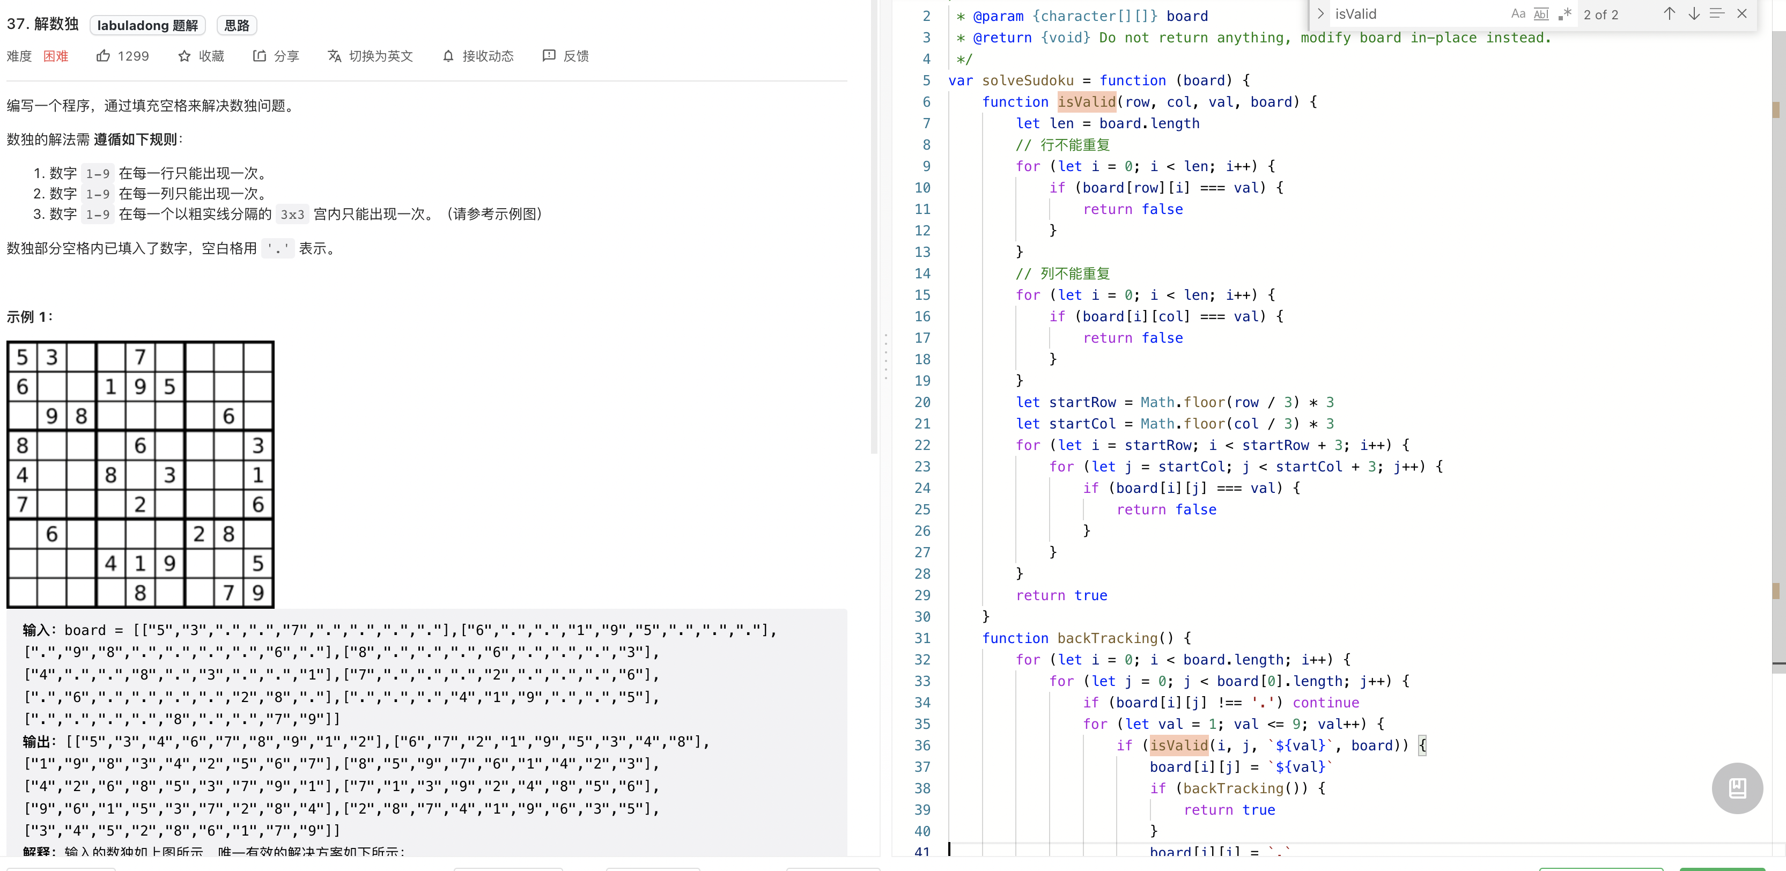Click the highlighted isValid on line 6
The height and width of the screenshot is (871, 1786).
1087,102
